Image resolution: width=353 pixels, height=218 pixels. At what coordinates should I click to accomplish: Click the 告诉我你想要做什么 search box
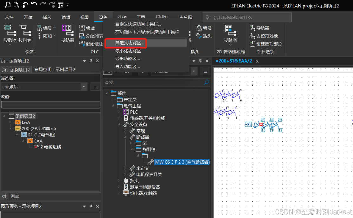pos(247,17)
